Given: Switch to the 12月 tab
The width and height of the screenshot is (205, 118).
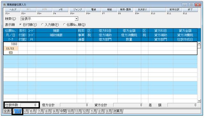Looking at the screenshot, I should click(x=86, y=111).
